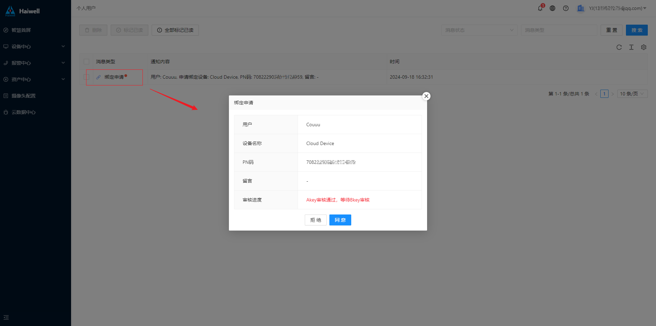
Task: Collapse the sidebar menu icon
Action: tap(6, 317)
